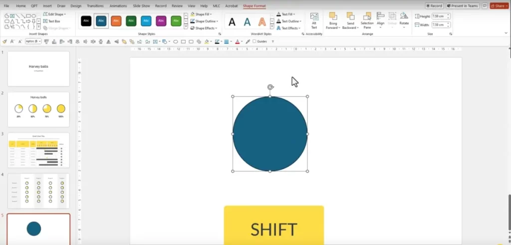The image size is (511, 245).
Task: Open the Rotate dropdown
Action: pos(404,21)
